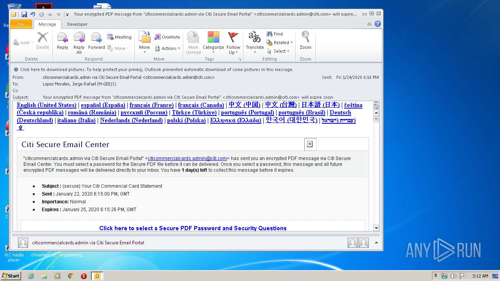Go to the previous item arrow
This screenshot has height=281, width=500.
coord(50,14)
